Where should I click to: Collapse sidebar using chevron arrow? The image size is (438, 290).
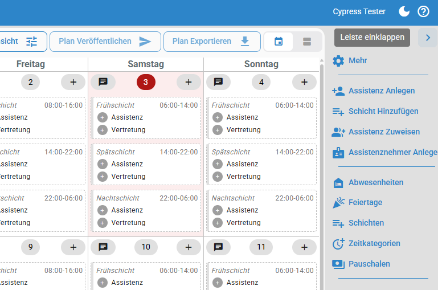coord(428,38)
